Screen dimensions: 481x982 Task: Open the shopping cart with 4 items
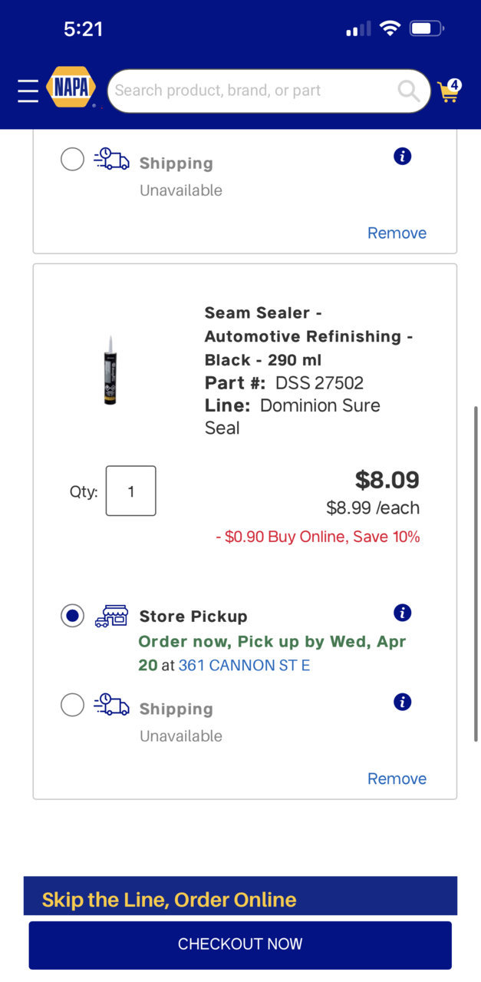pyautogui.click(x=449, y=91)
